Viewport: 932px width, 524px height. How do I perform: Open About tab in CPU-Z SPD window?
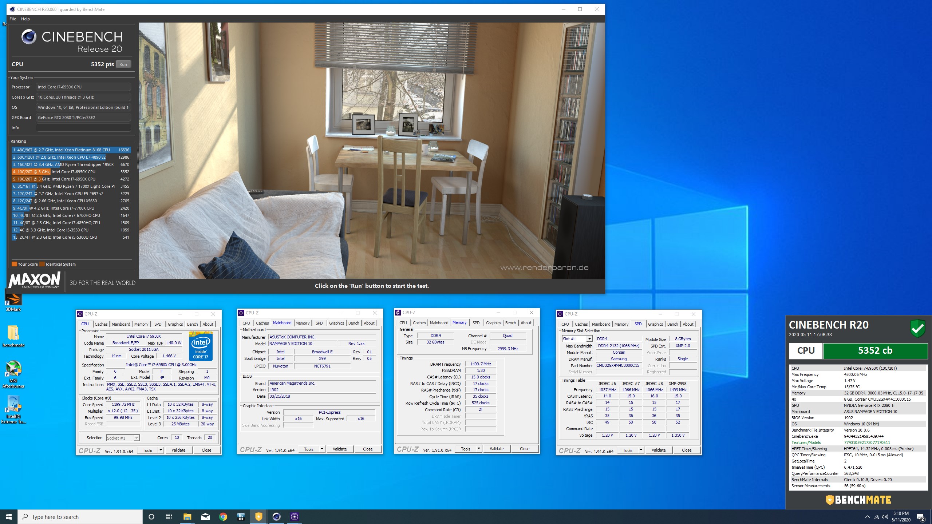click(688, 324)
